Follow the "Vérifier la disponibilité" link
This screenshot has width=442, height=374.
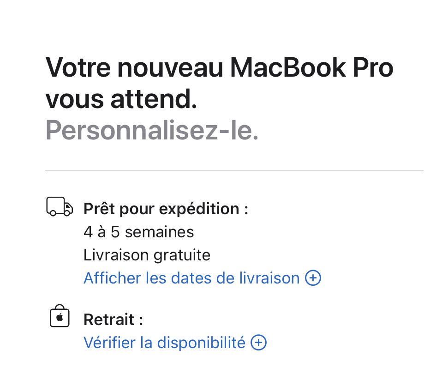(x=164, y=343)
